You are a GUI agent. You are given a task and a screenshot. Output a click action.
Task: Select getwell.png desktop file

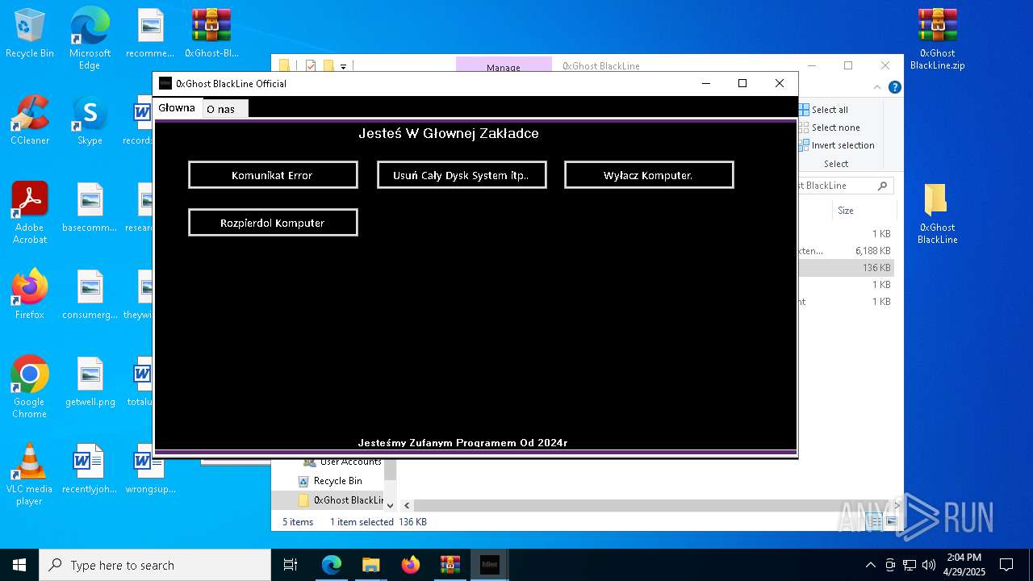[x=90, y=382]
